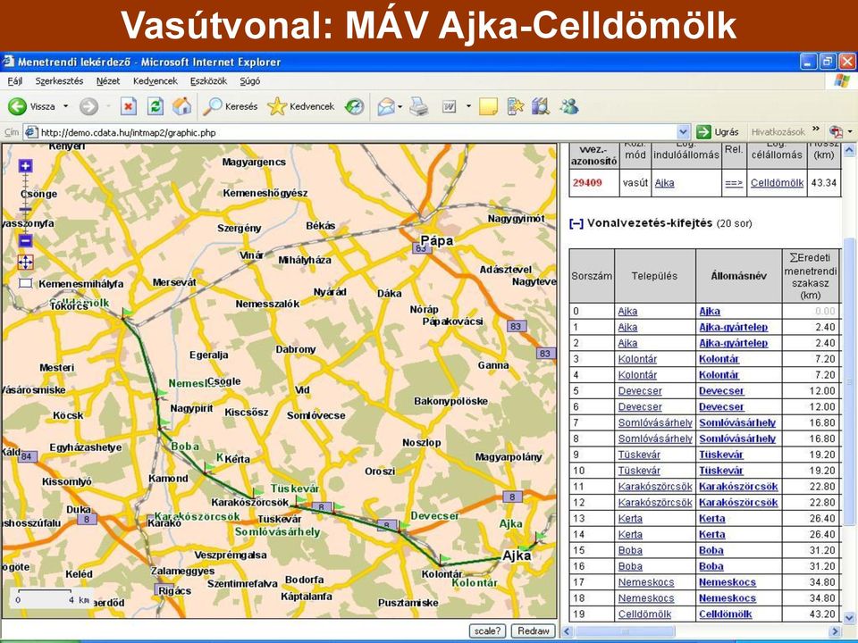Click the scroll-up arrow of right panel
Viewport: 858px width, 643px height.
[x=849, y=150]
